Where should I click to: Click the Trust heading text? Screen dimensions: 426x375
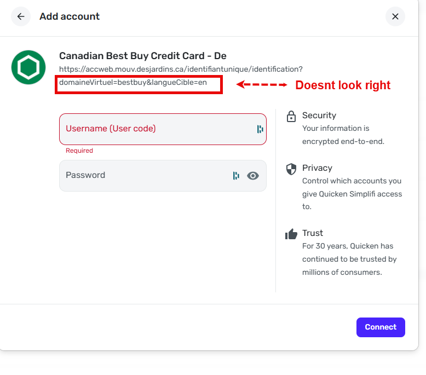[313, 233]
